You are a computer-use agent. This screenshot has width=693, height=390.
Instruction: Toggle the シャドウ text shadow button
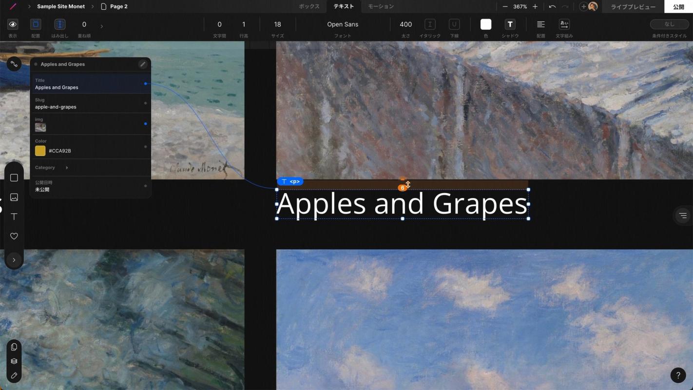coord(510,24)
